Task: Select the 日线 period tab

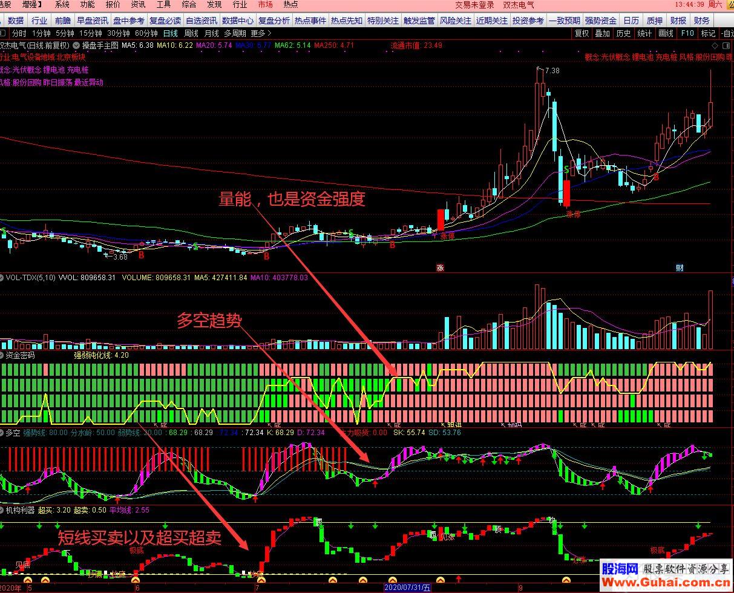Action: (x=171, y=33)
